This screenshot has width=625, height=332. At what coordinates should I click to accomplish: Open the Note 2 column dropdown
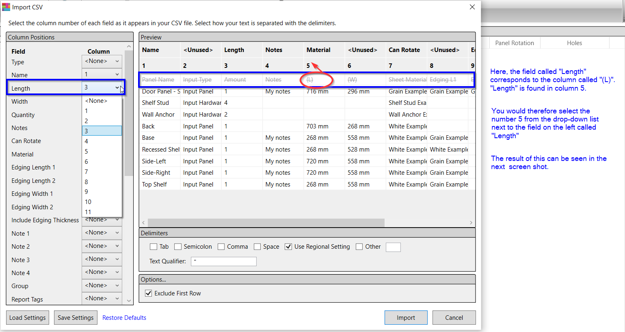(102, 246)
